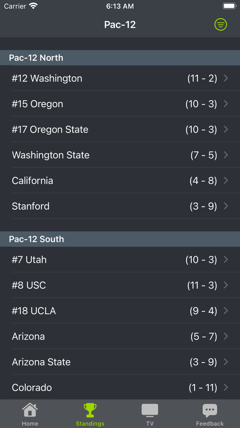This screenshot has height=428, width=240.
Task: Tap the Home house icon
Action: click(x=30, y=410)
